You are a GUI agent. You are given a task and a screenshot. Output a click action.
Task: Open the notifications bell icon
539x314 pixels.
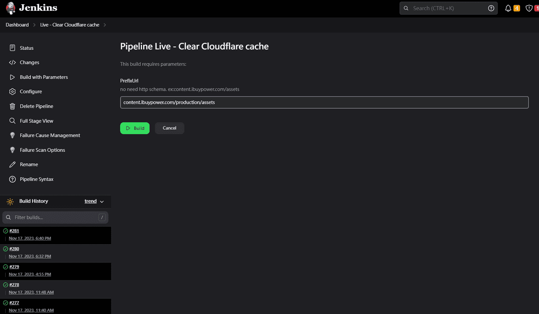508,8
